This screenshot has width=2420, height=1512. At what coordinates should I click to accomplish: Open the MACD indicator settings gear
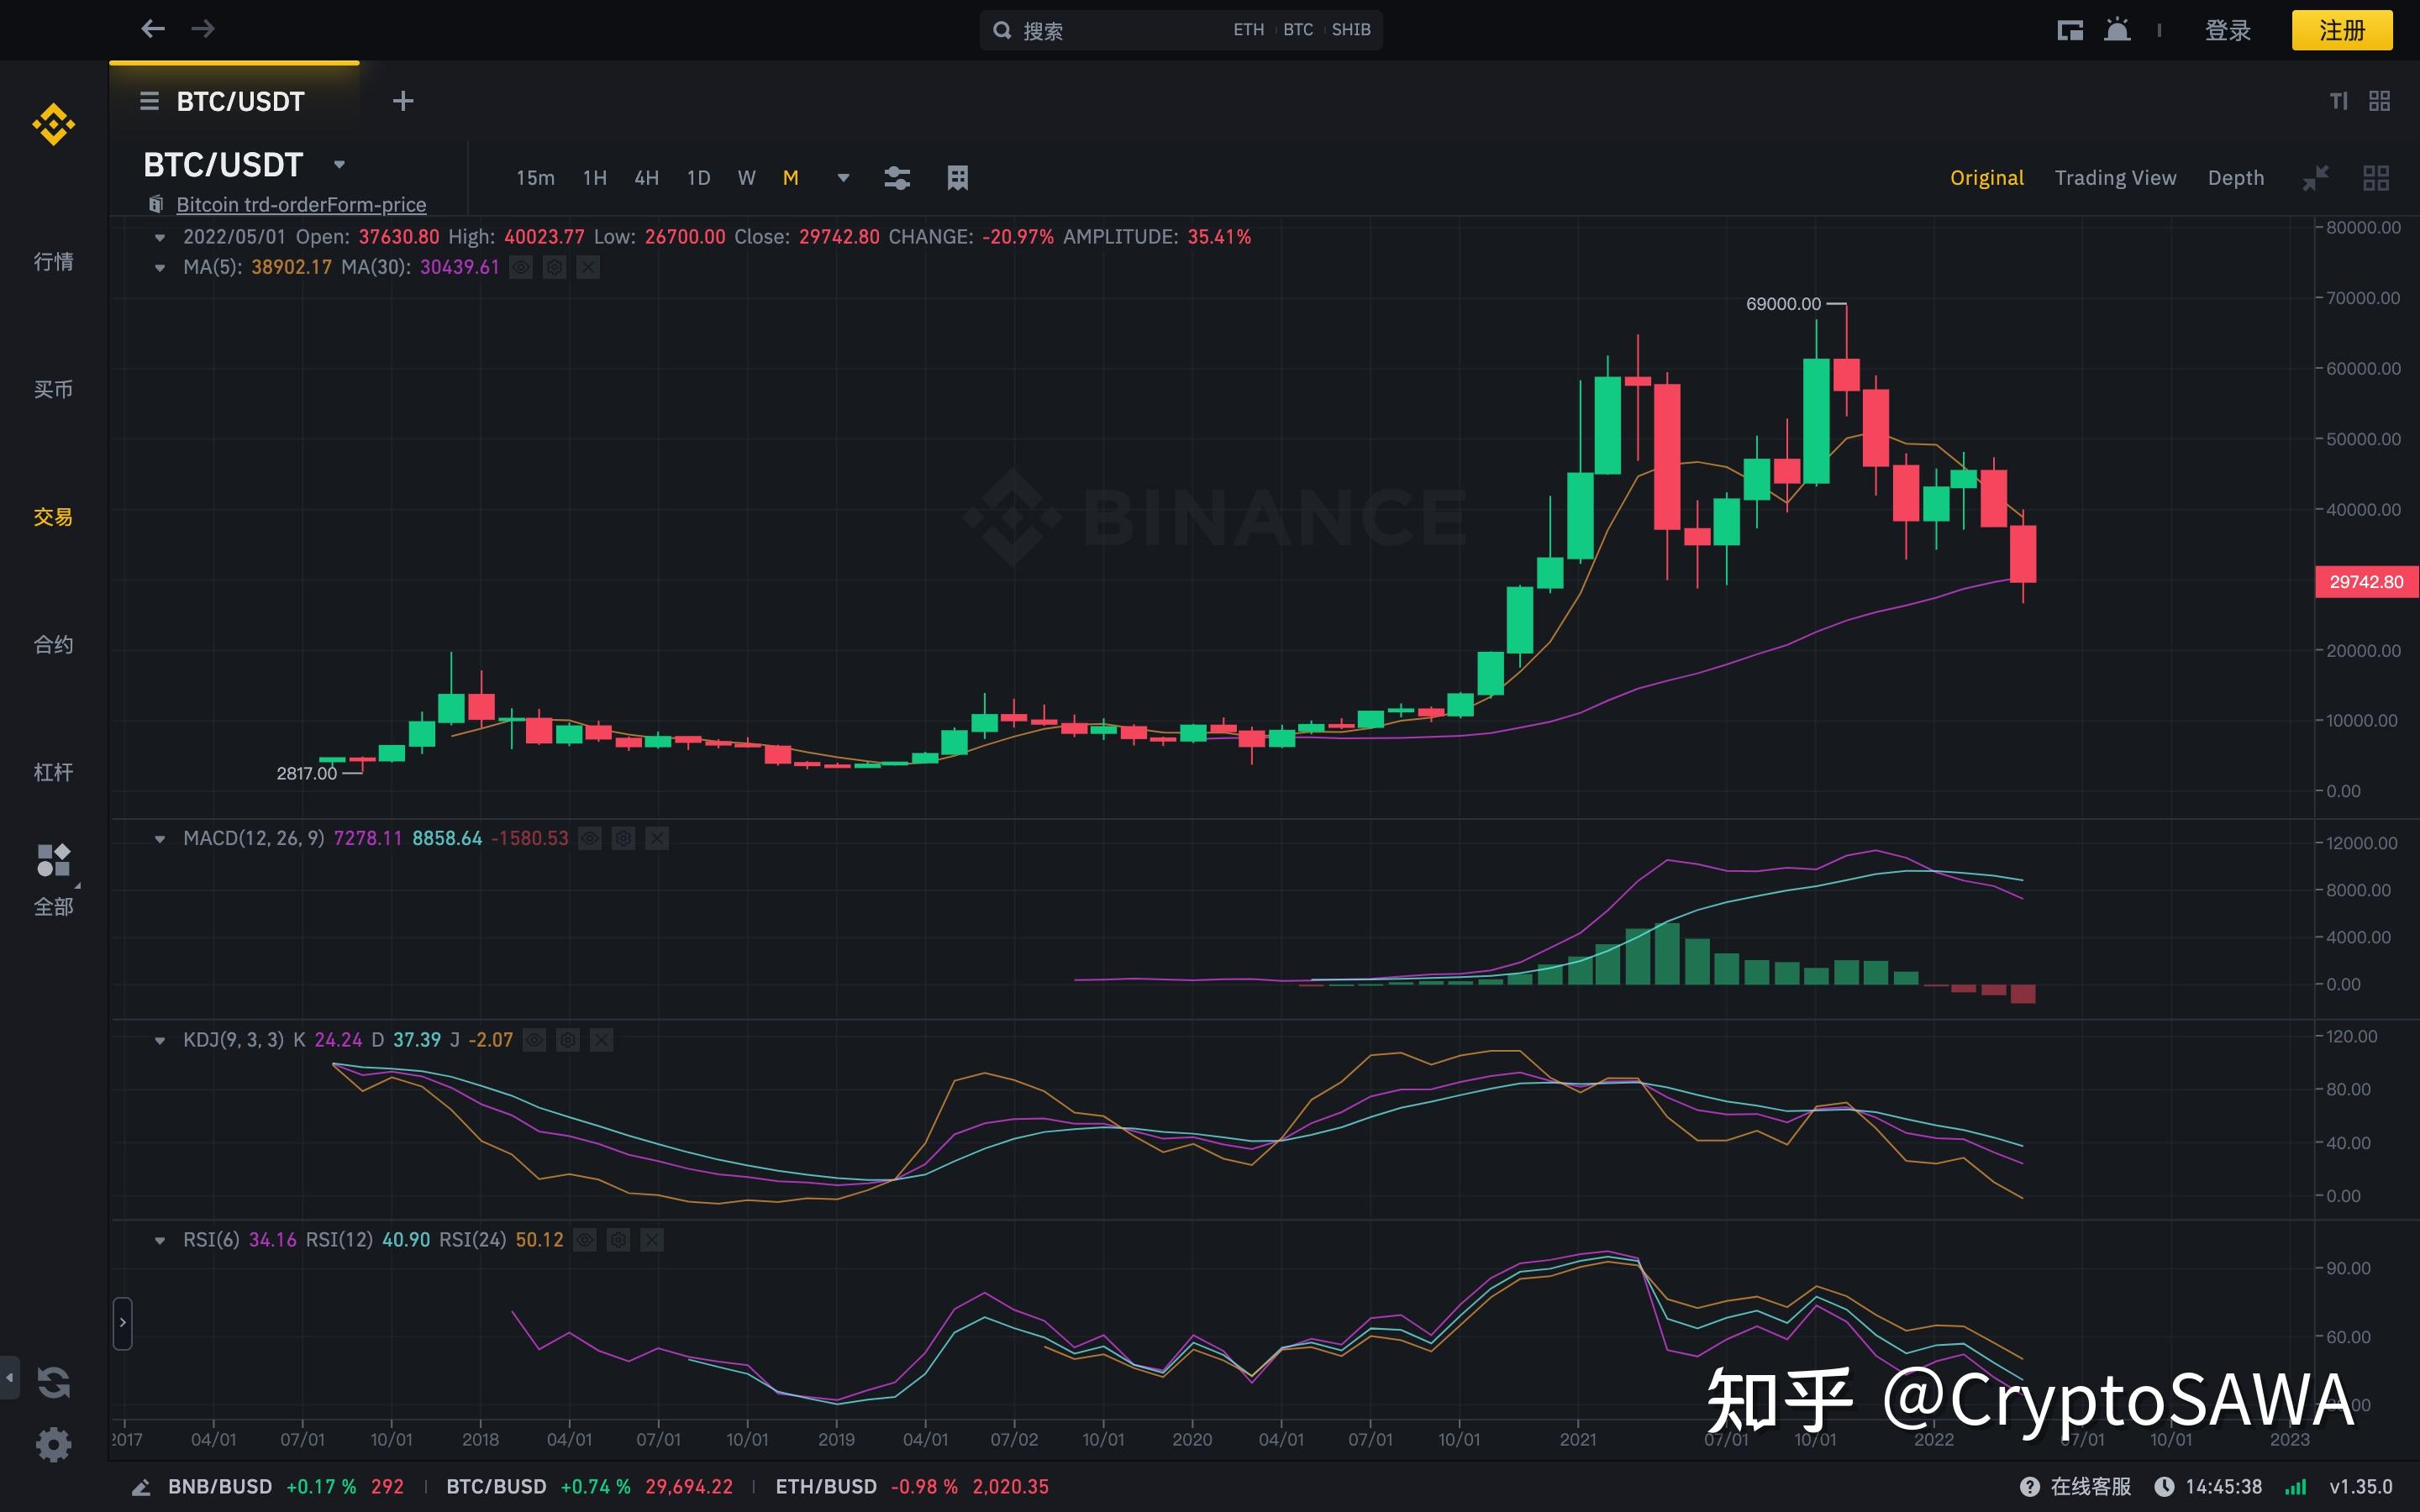[x=623, y=838]
